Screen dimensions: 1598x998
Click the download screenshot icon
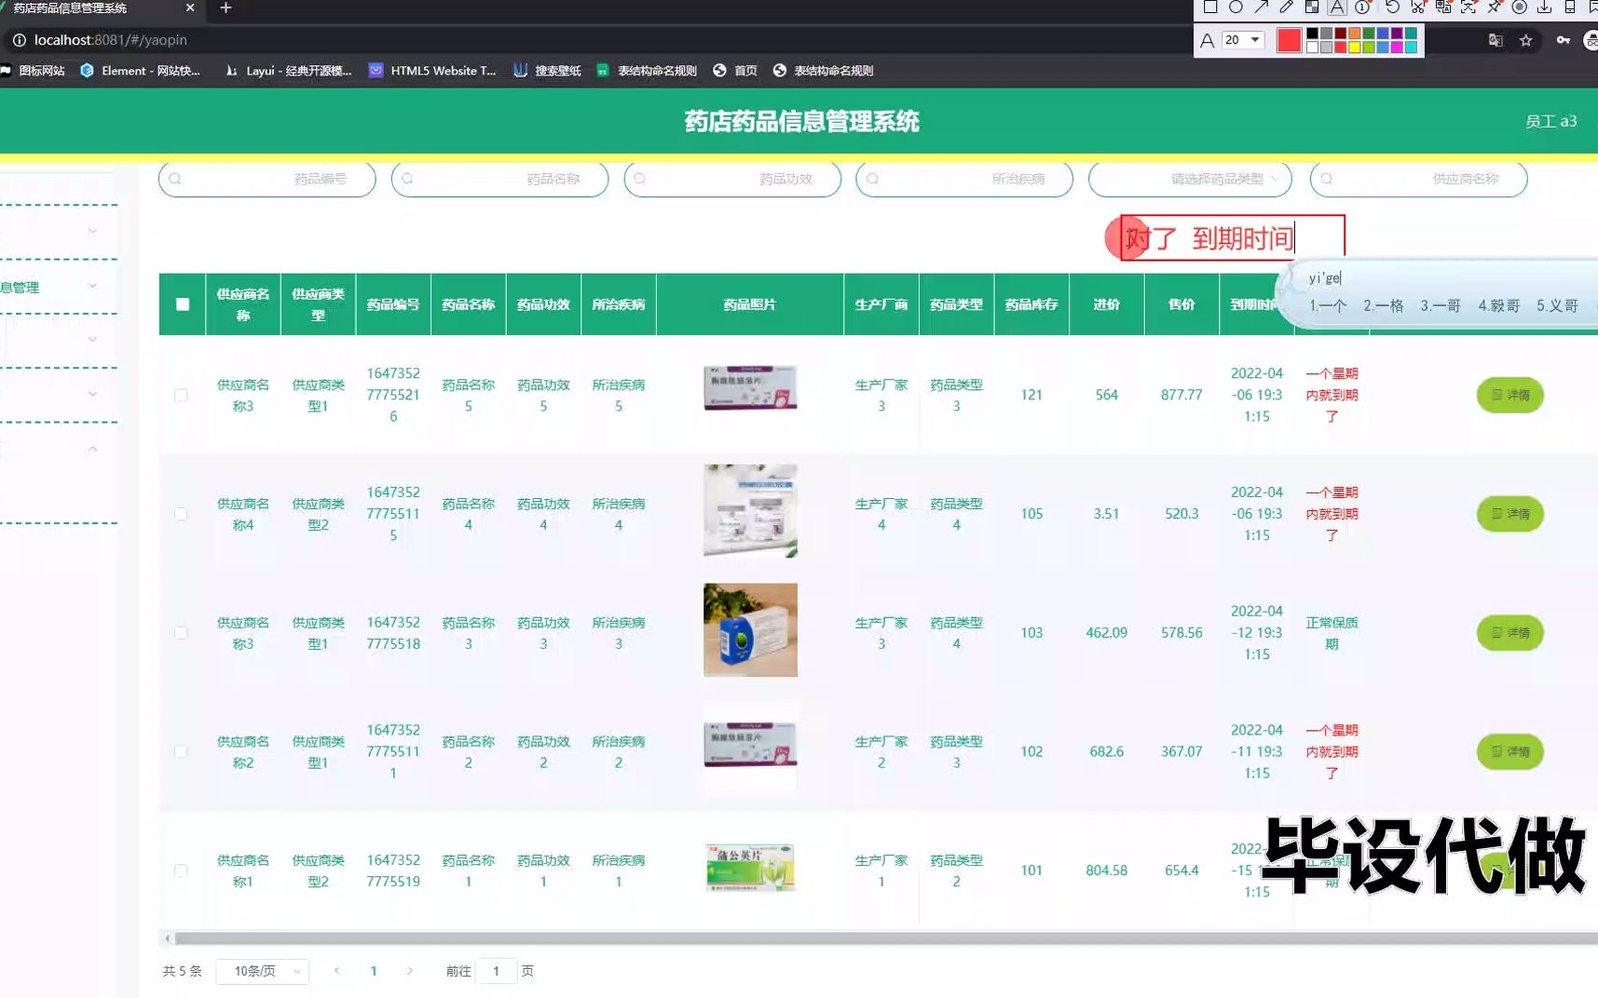coord(1544,7)
